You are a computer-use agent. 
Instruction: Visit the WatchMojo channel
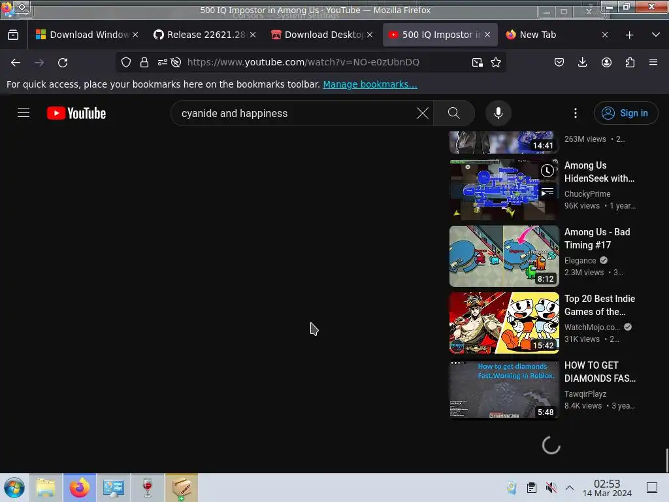tap(592, 327)
